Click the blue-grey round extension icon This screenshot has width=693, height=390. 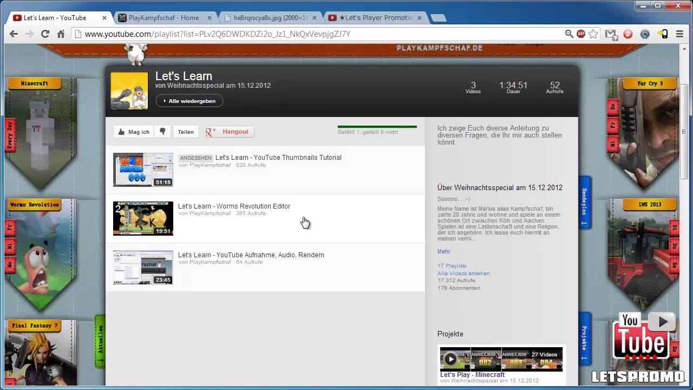click(x=645, y=34)
